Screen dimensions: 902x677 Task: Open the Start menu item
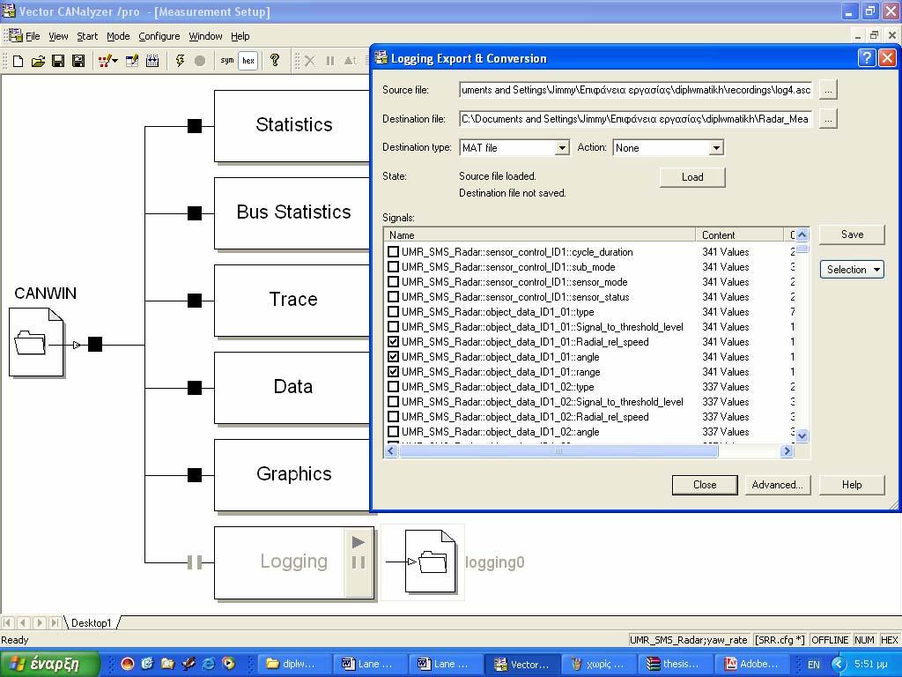[x=87, y=36]
